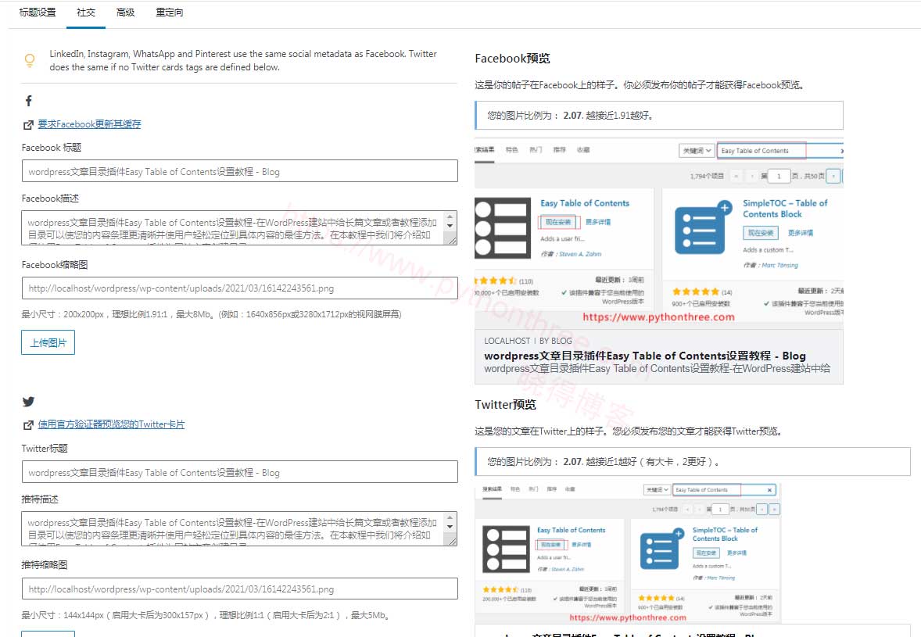
Task: Click the Facebook preview description line
Action: pyautogui.click(x=658, y=369)
